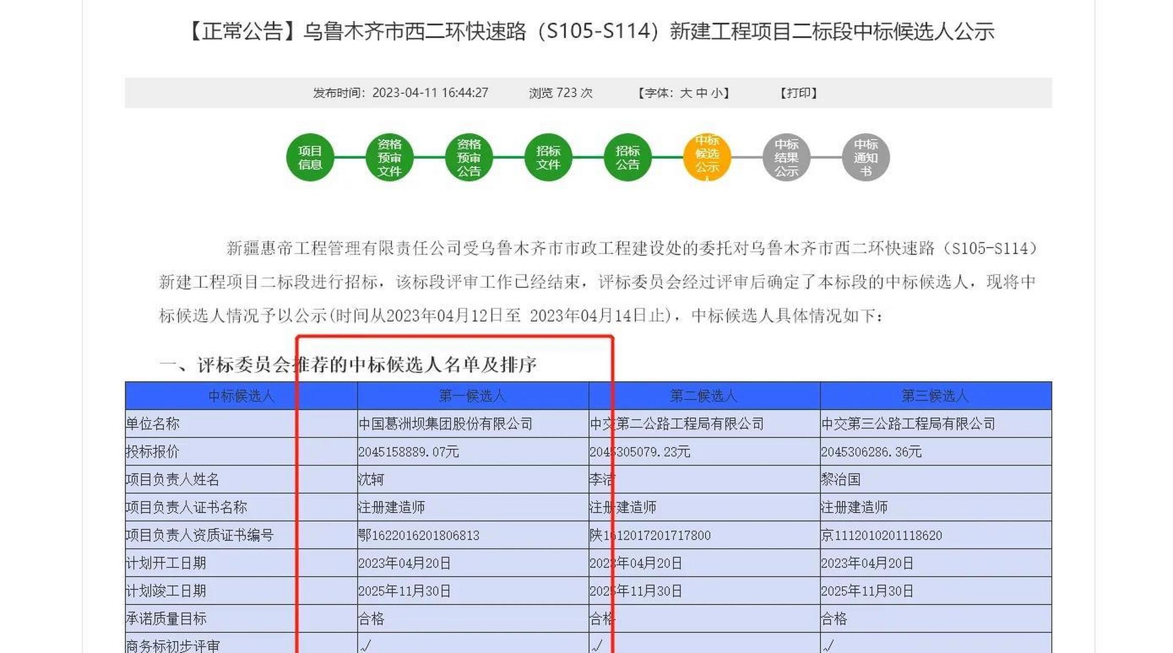Screen dimensions: 1173x653
Task: Click the 项目负责人证书名称 row label
Action: [x=186, y=507]
